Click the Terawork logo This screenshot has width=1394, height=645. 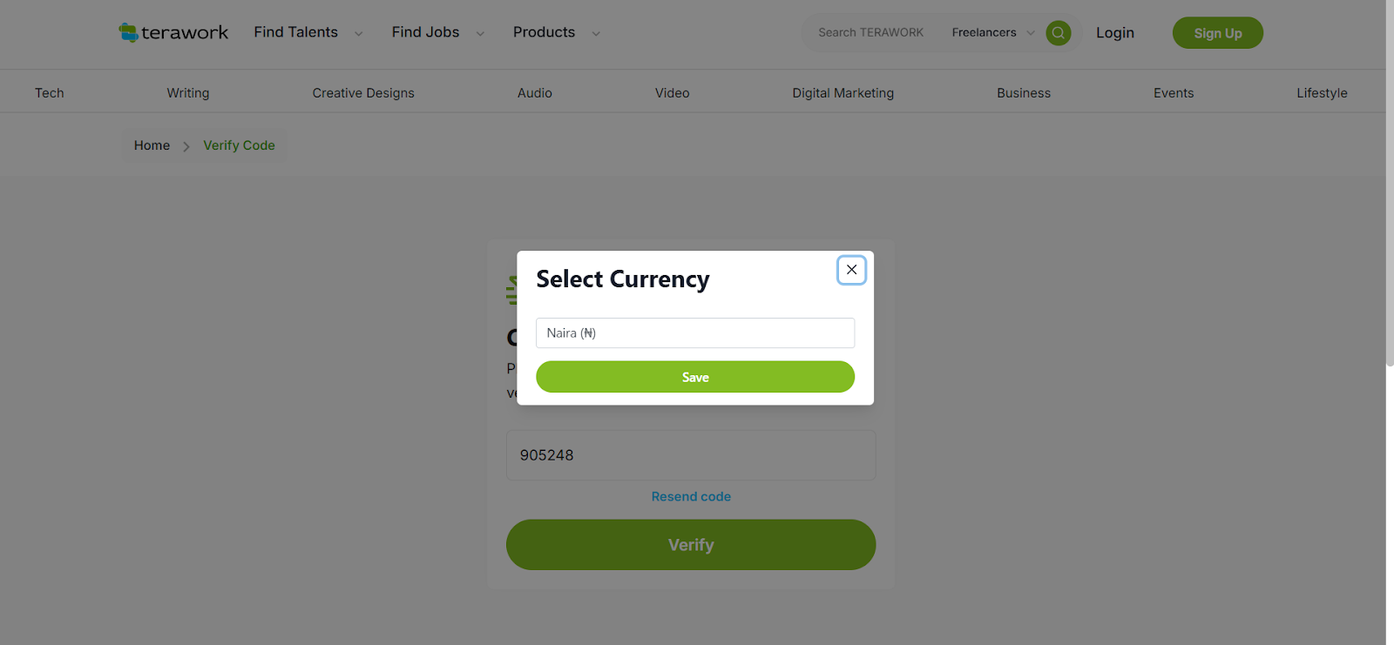[x=173, y=33]
